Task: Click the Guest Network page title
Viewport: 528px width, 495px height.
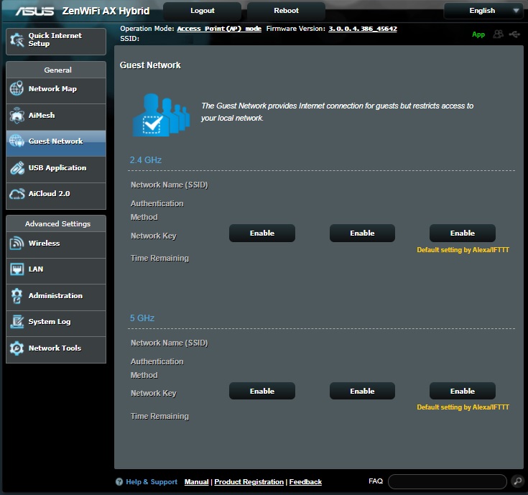Action: (x=150, y=65)
